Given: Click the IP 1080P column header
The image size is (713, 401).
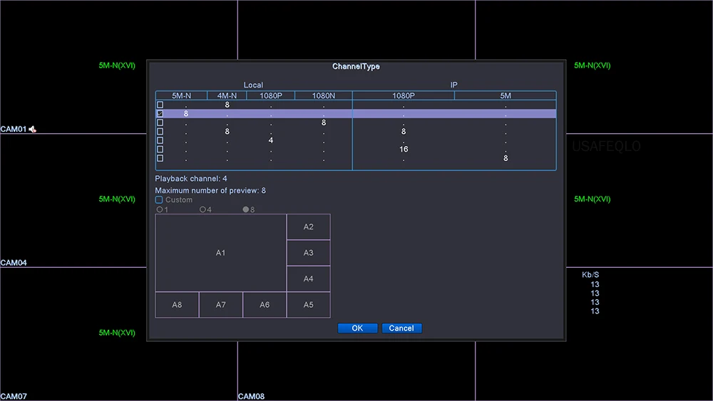Looking at the screenshot, I should coord(404,96).
